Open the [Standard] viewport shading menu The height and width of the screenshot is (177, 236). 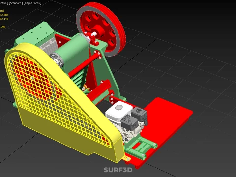[x=16, y=3]
